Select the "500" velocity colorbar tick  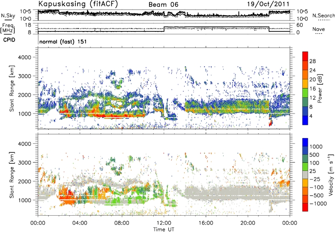314,155
